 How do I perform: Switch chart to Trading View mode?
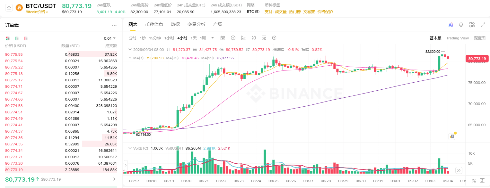[458, 38]
